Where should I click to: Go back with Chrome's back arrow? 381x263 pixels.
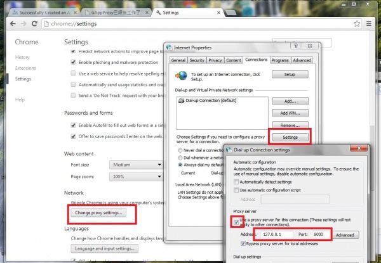pyautogui.click(x=13, y=23)
